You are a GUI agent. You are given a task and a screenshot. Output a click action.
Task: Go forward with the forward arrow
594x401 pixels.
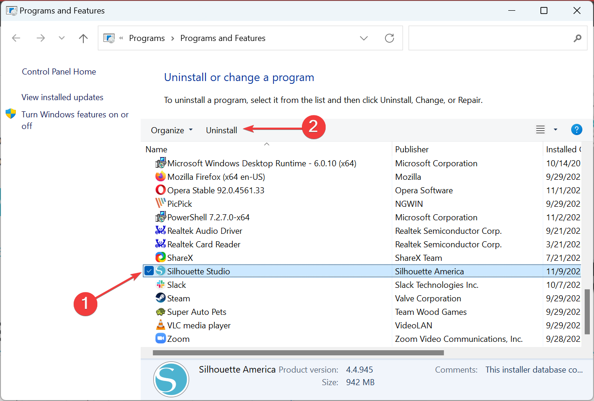pyautogui.click(x=41, y=38)
